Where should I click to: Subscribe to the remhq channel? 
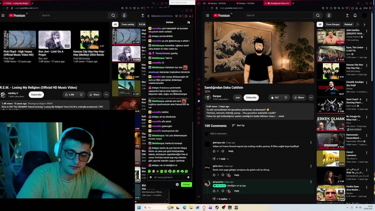(x=36, y=95)
